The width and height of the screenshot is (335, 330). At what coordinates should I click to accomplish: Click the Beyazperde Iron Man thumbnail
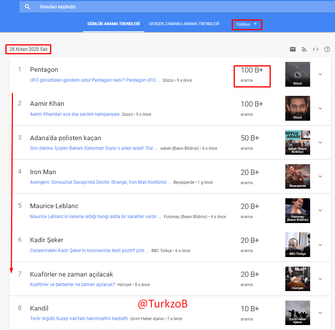[x=298, y=176]
